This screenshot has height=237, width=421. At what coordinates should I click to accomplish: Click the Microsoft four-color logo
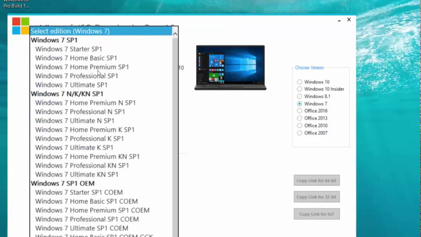tap(21, 26)
